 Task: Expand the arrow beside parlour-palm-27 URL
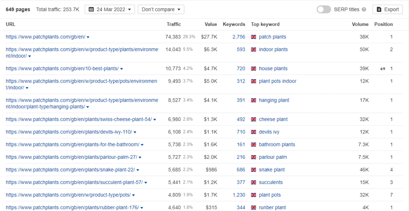coord(140,158)
